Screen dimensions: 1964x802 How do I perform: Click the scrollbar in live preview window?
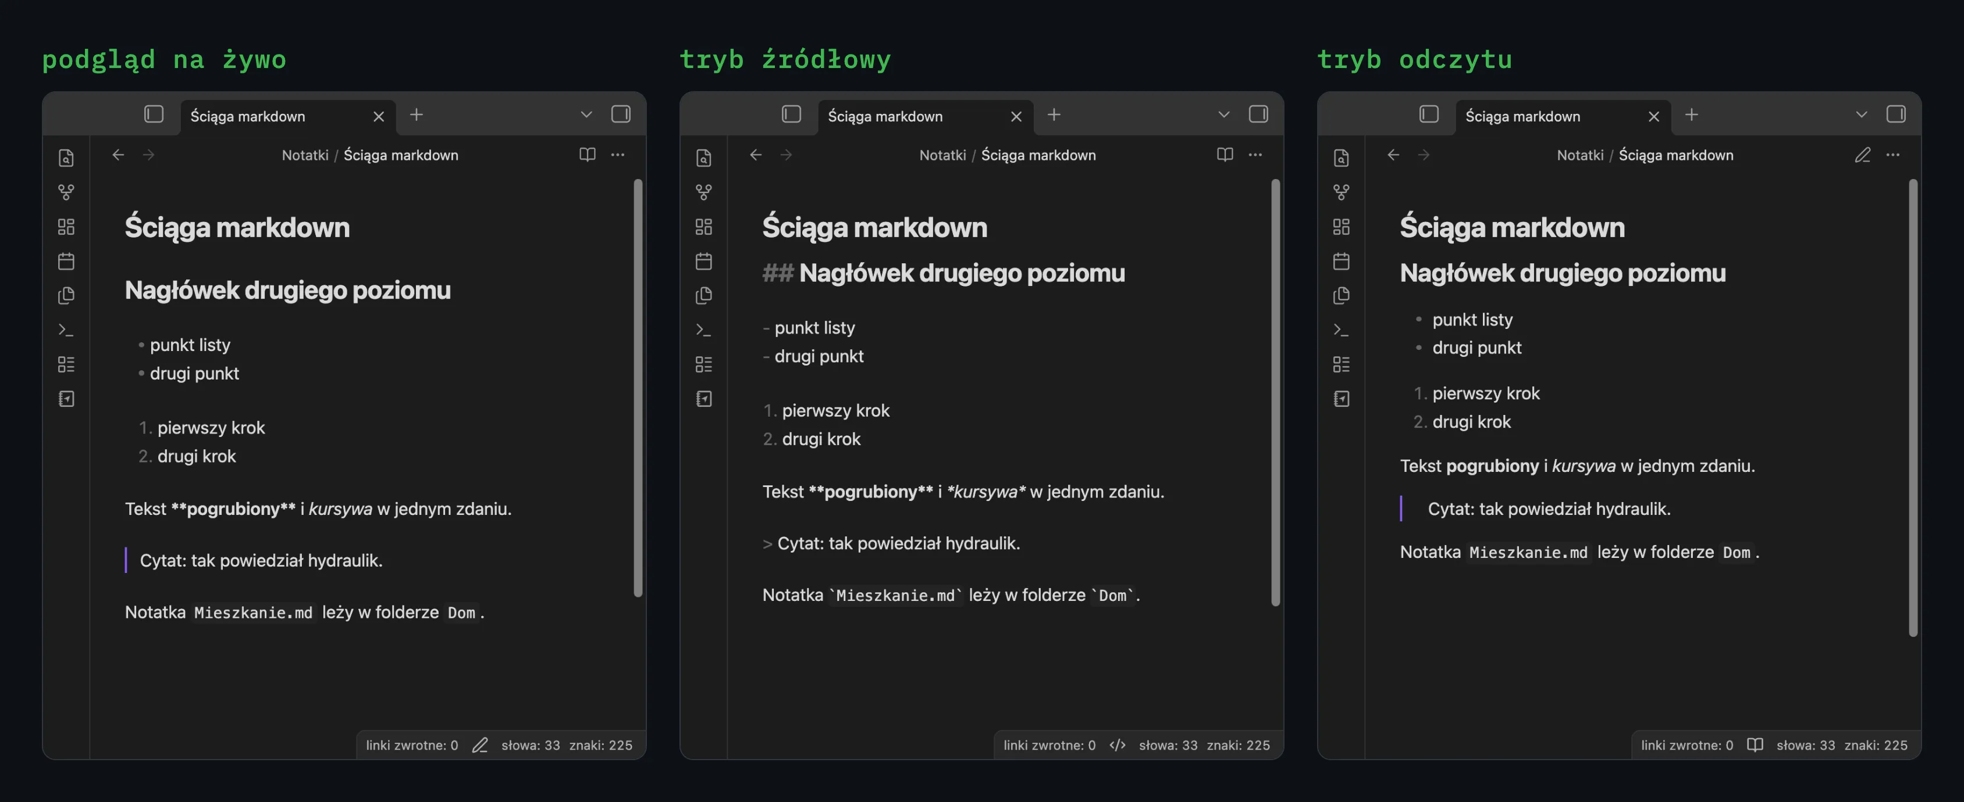638,388
